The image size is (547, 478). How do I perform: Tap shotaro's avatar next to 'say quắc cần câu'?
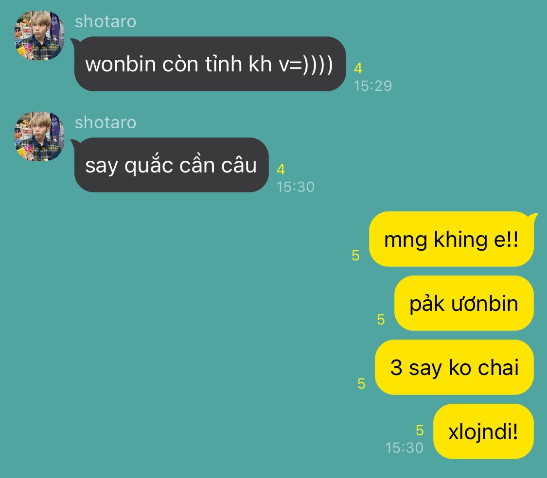point(39,137)
